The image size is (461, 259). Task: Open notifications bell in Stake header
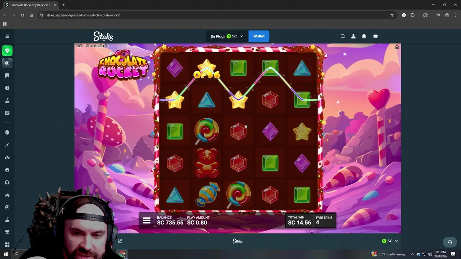(x=364, y=36)
